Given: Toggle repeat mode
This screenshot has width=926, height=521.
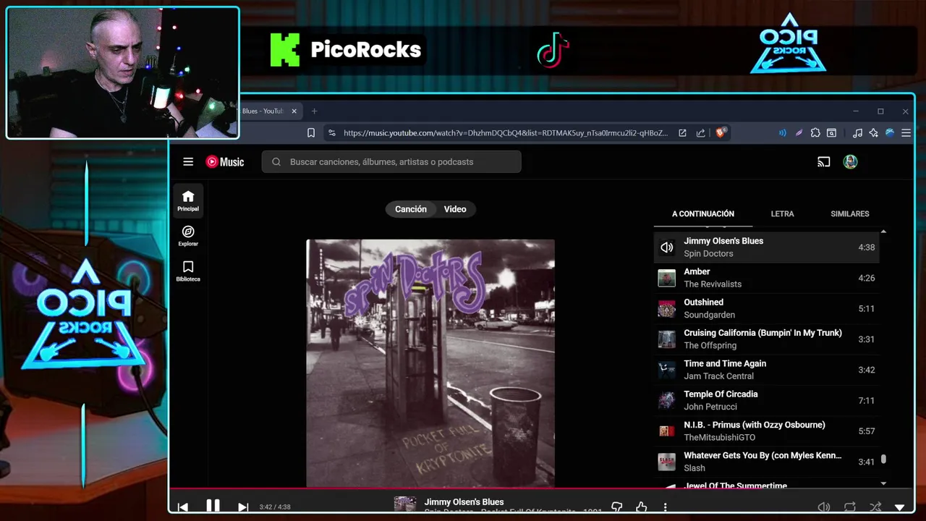Looking at the screenshot, I should [x=850, y=508].
